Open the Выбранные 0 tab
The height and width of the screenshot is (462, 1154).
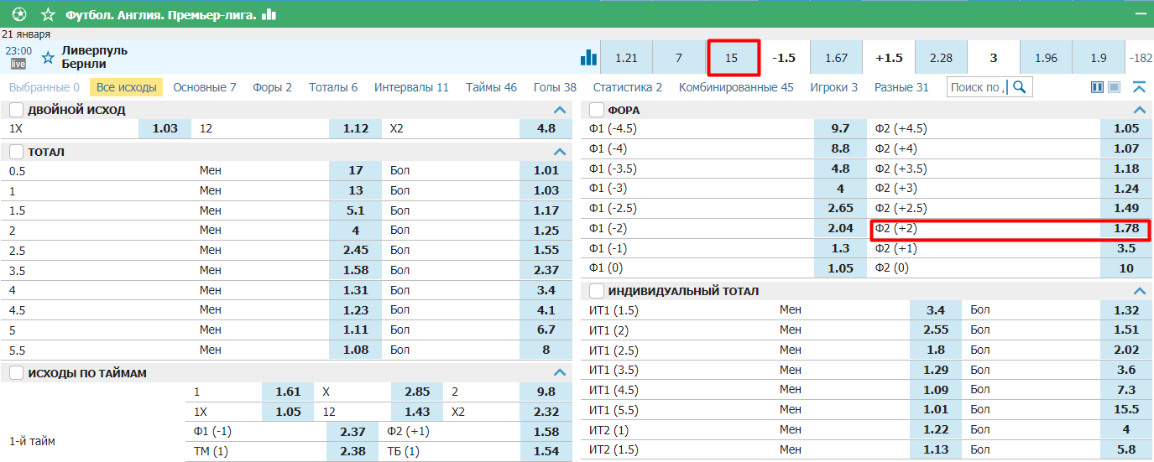click(x=44, y=87)
